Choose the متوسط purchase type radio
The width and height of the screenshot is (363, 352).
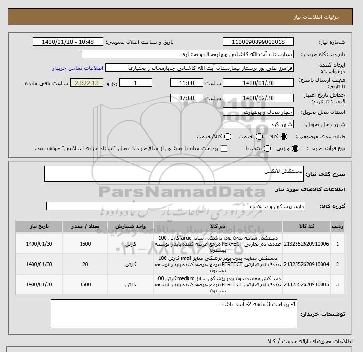click(x=267, y=148)
